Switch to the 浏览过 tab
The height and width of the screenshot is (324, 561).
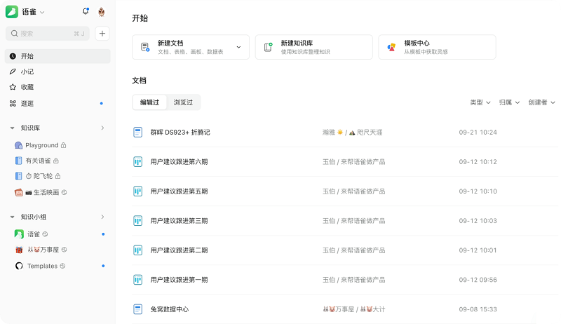coord(183,102)
